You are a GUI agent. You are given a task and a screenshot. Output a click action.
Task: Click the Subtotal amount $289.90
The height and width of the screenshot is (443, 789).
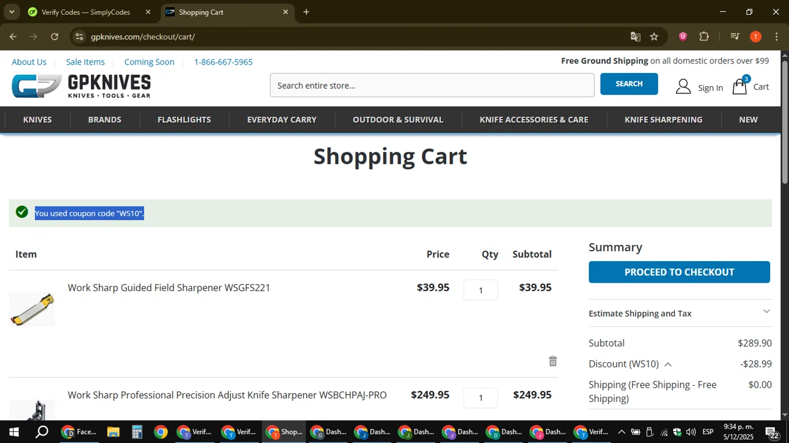coord(754,343)
